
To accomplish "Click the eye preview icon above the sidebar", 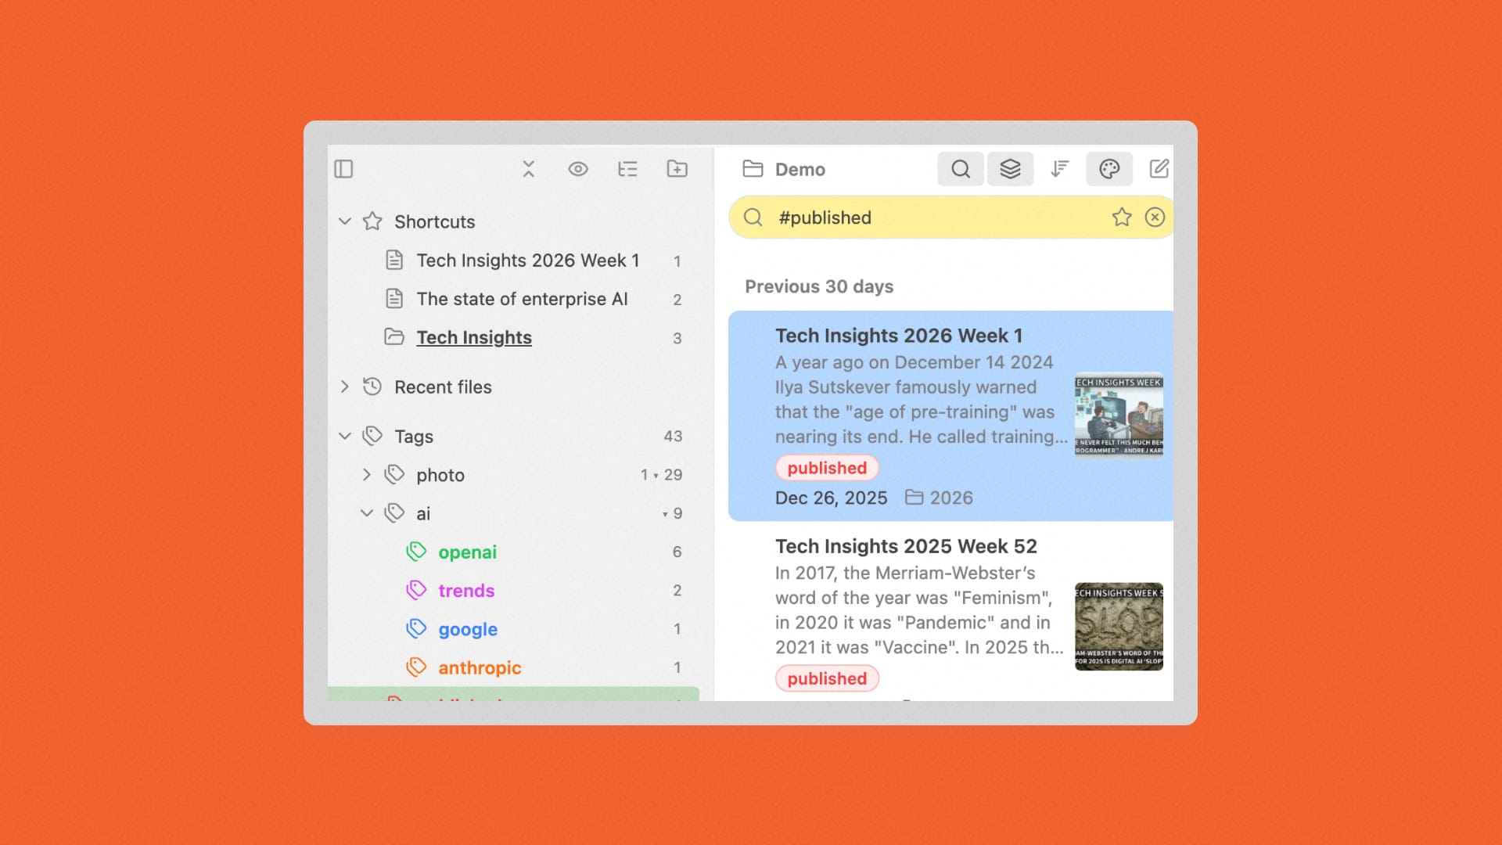I will (578, 169).
